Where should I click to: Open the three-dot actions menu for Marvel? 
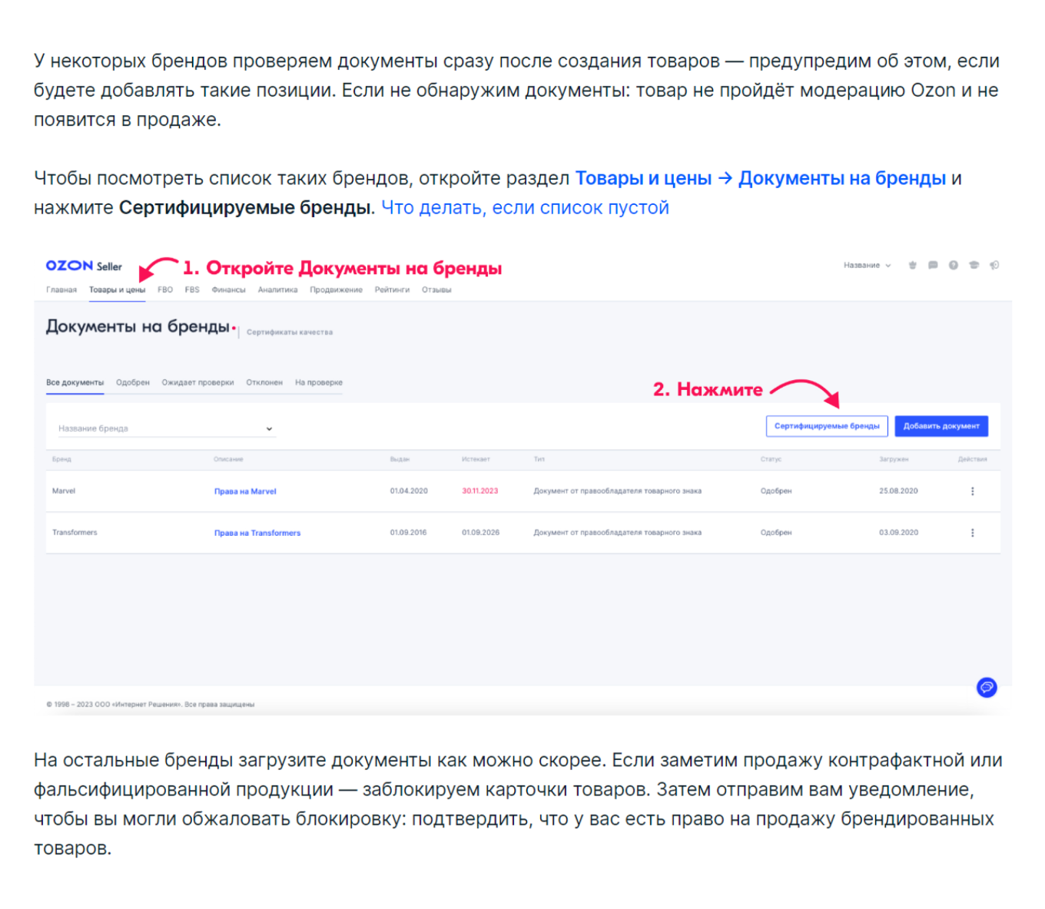[972, 491]
